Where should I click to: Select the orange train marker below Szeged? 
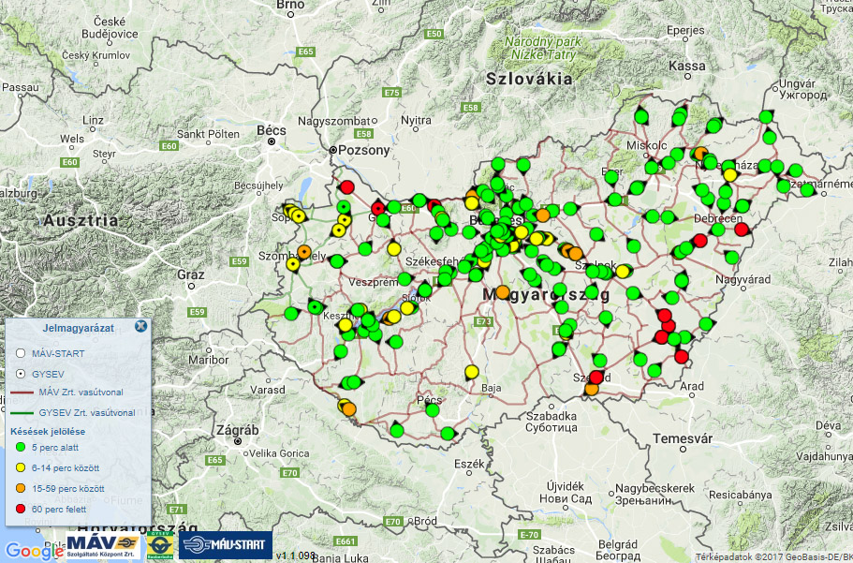click(591, 389)
